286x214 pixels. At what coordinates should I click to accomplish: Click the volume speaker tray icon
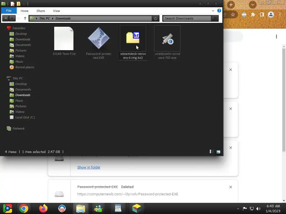coord(258,208)
